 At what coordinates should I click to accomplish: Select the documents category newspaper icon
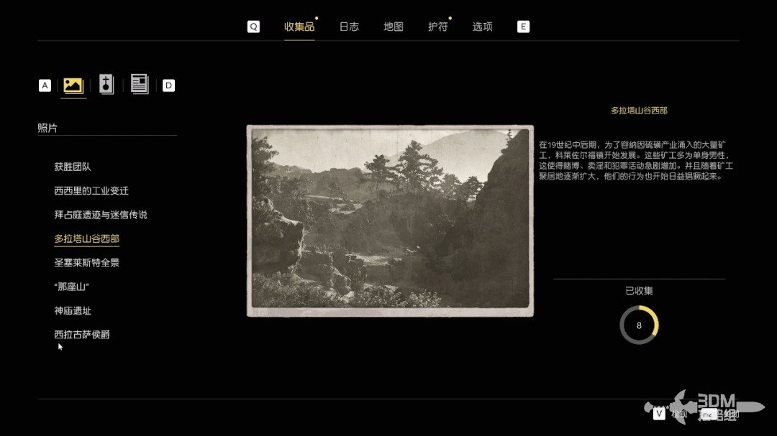(140, 83)
